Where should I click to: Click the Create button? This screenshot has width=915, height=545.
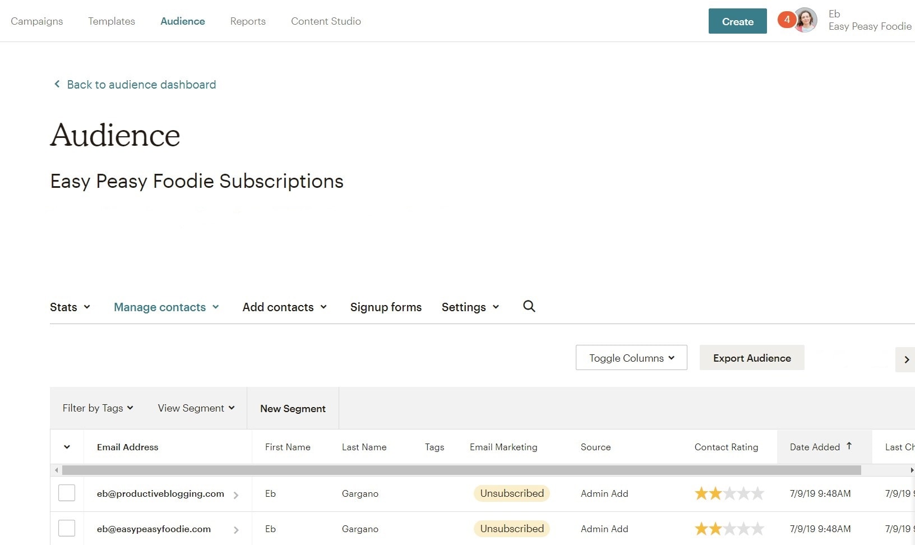click(737, 21)
